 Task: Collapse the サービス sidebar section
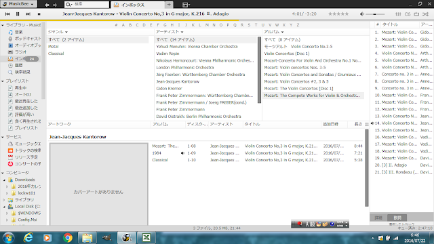(x=3, y=137)
